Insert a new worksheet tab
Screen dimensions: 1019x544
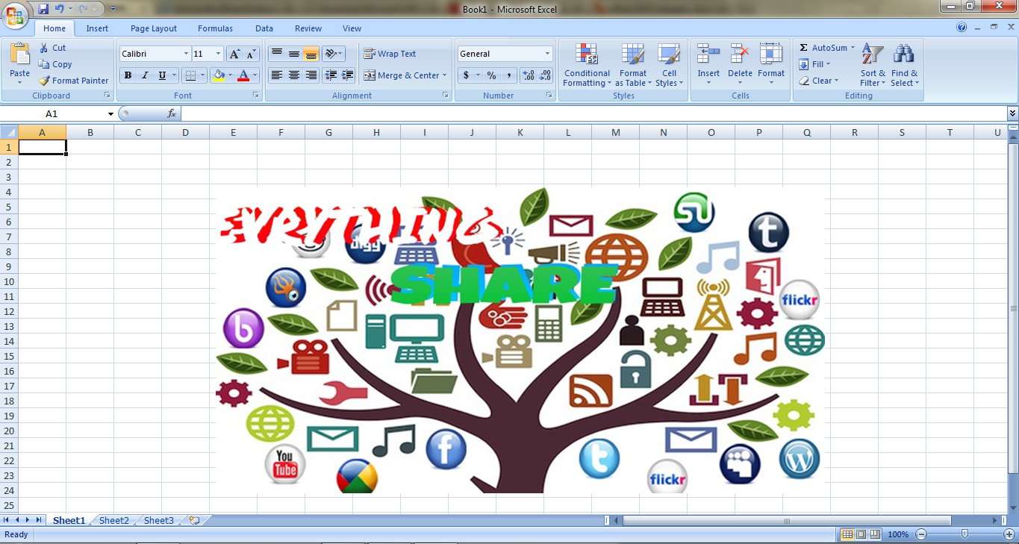tap(194, 520)
